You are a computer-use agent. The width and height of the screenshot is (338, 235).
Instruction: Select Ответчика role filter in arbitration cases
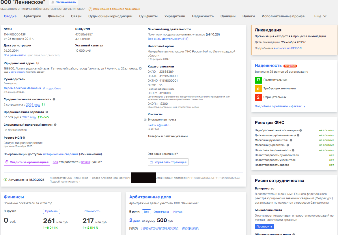tap(161, 212)
